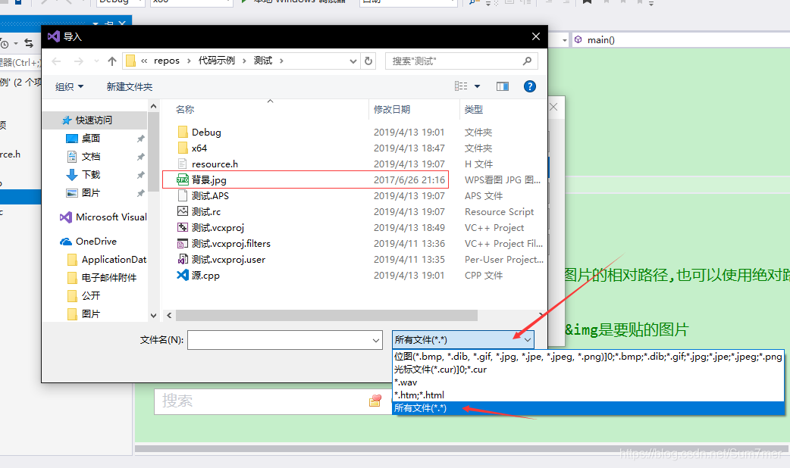Choose *.htm;*.html filter option
This screenshot has width=790, height=468.
point(588,395)
